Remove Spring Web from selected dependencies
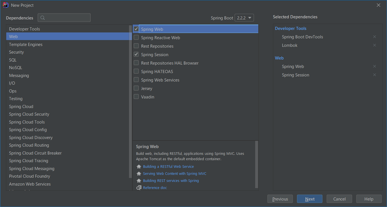This screenshot has width=387, height=207. [x=374, y=66]
